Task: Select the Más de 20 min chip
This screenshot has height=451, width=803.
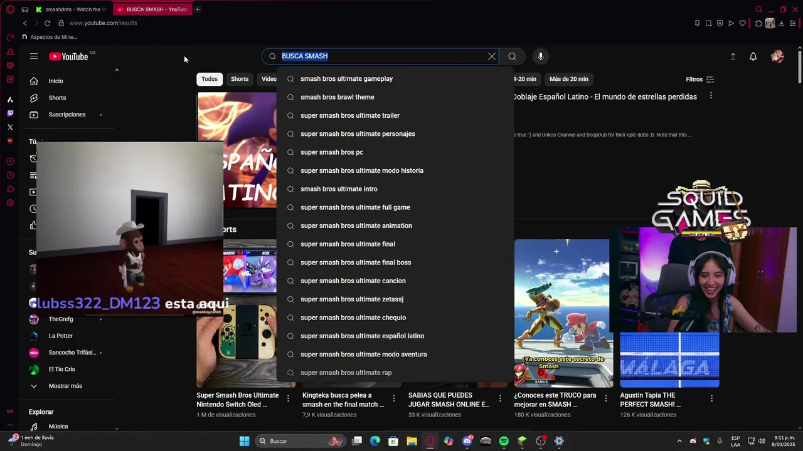Action: (569, 79)
